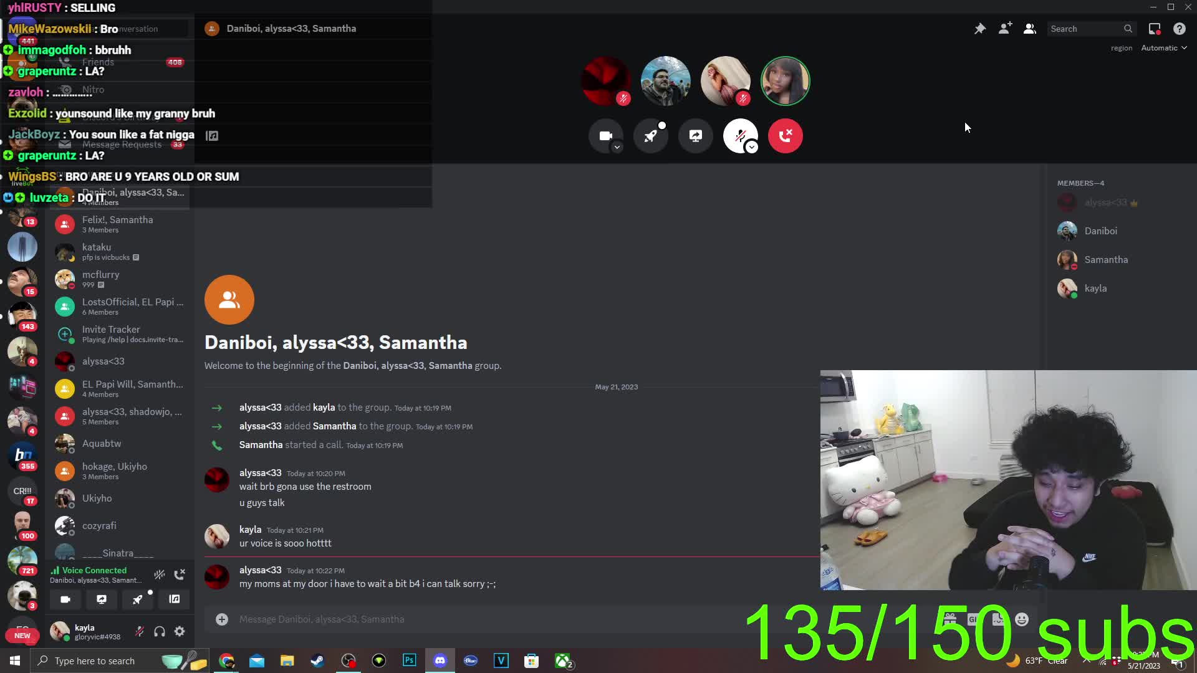The height and width of the screenshot is (673, 1197).
Task: Open soundboard in voice connected panel
Action: [175, 599]
